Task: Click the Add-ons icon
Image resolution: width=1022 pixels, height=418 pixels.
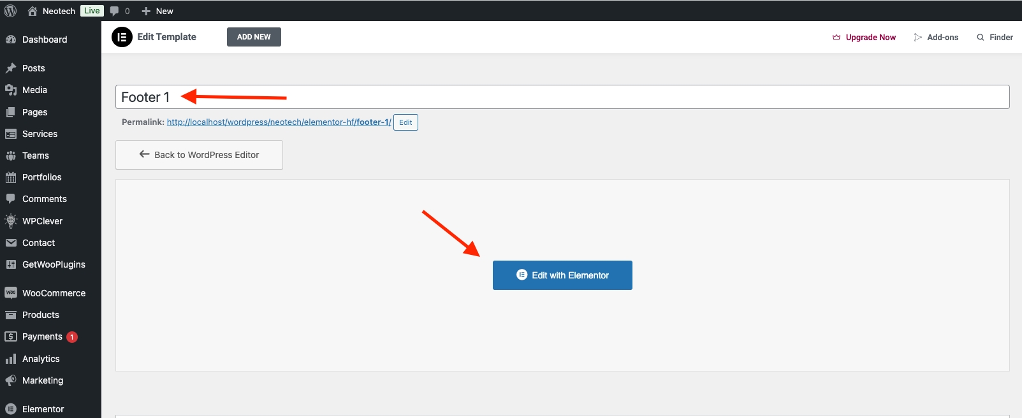Action: (x=918, y=38)
